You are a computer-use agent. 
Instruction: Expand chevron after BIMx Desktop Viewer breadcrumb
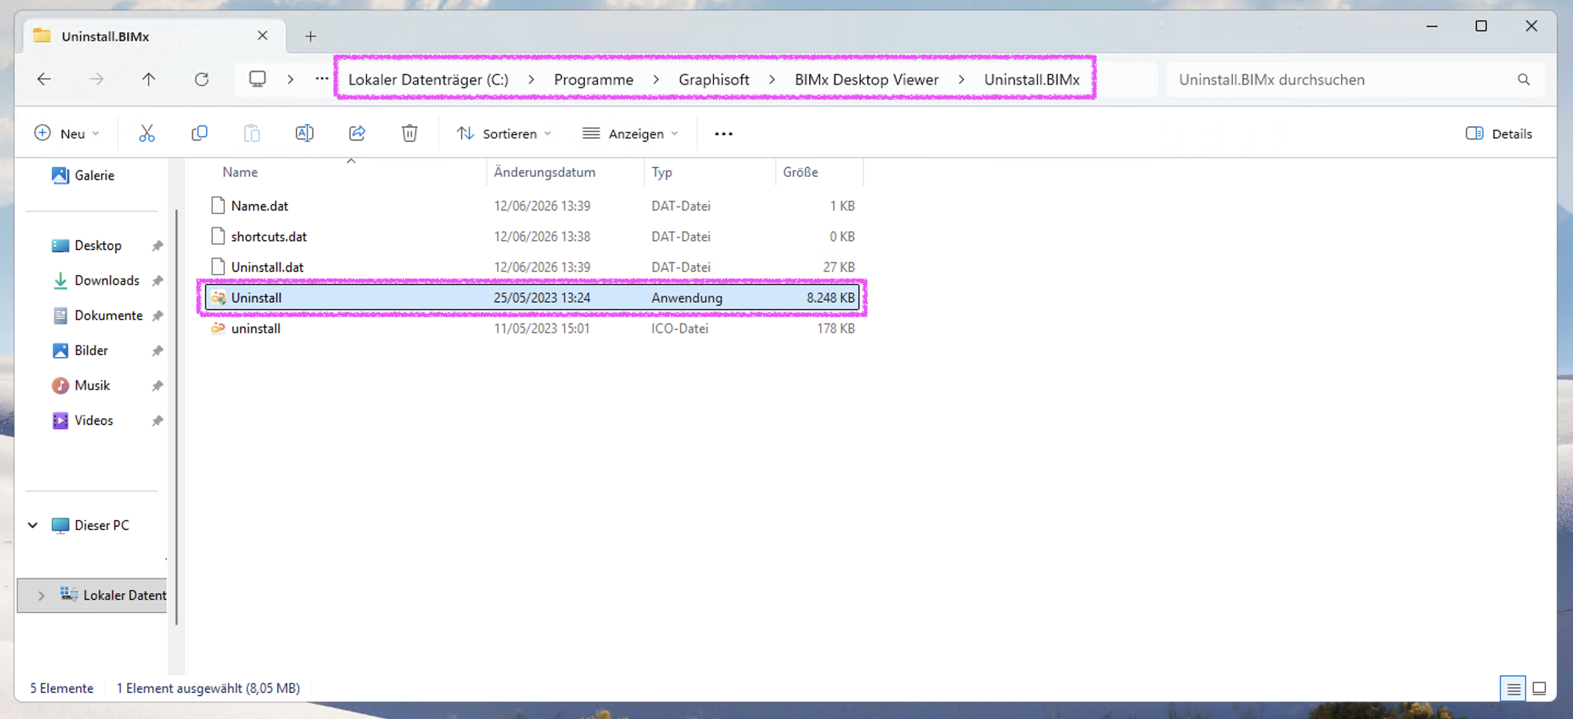point(961,79)
